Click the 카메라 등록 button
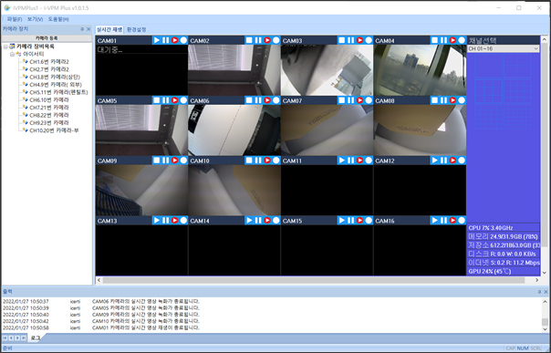Image resolution: width=551 pixels, height=353 pixels. 47,38
